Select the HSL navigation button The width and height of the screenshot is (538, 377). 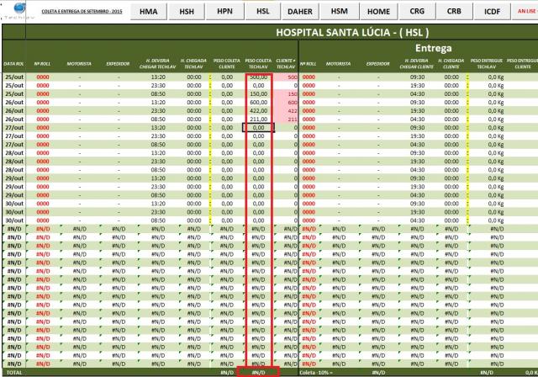point(263,11)
